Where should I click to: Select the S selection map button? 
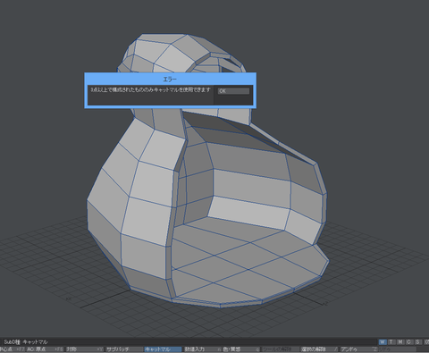(418, 342)
